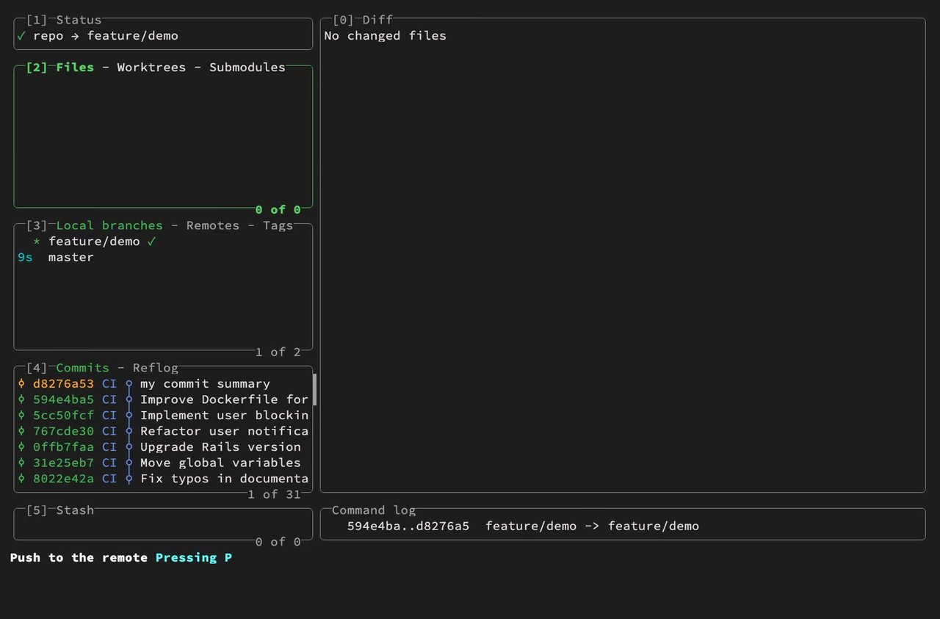The height and width of the screenshot is (619, 940).
Task: Click commit hash 8022e42a
Action: (63, 479)
